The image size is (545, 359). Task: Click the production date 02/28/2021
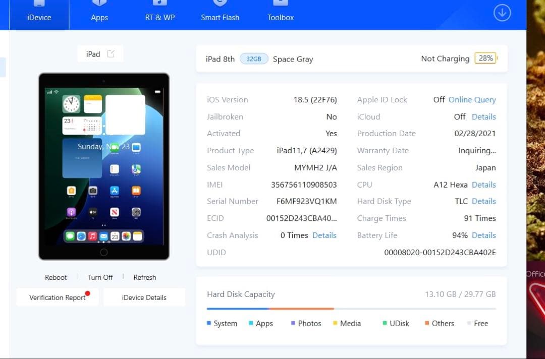(x=475, y=134)
